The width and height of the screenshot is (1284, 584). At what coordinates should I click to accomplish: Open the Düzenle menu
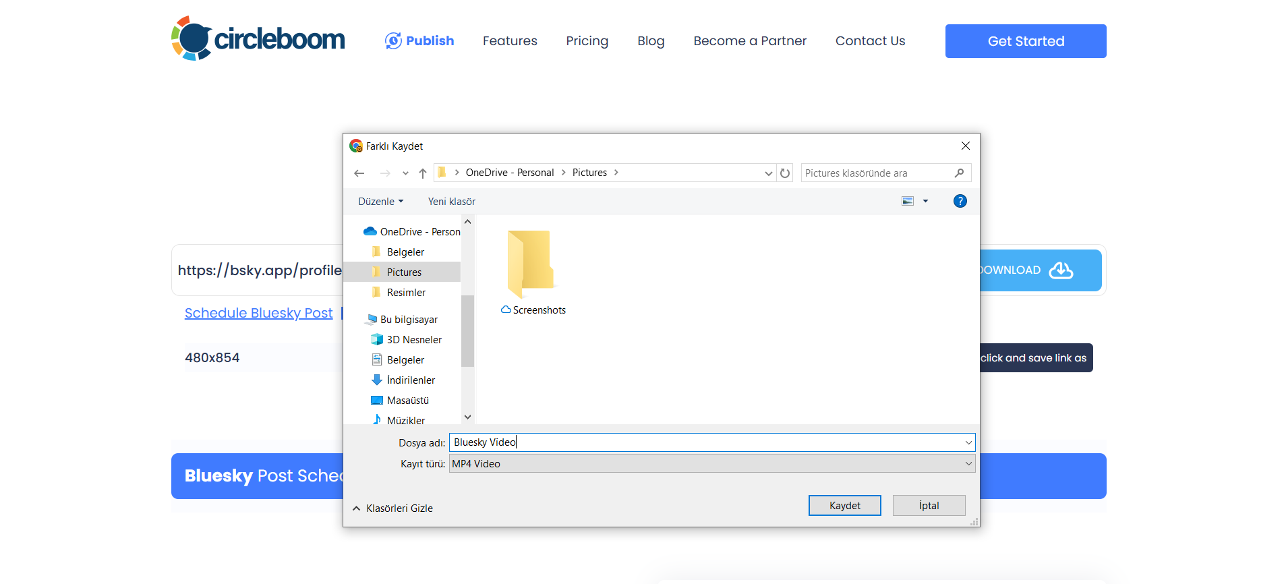(x=381, y=201)
